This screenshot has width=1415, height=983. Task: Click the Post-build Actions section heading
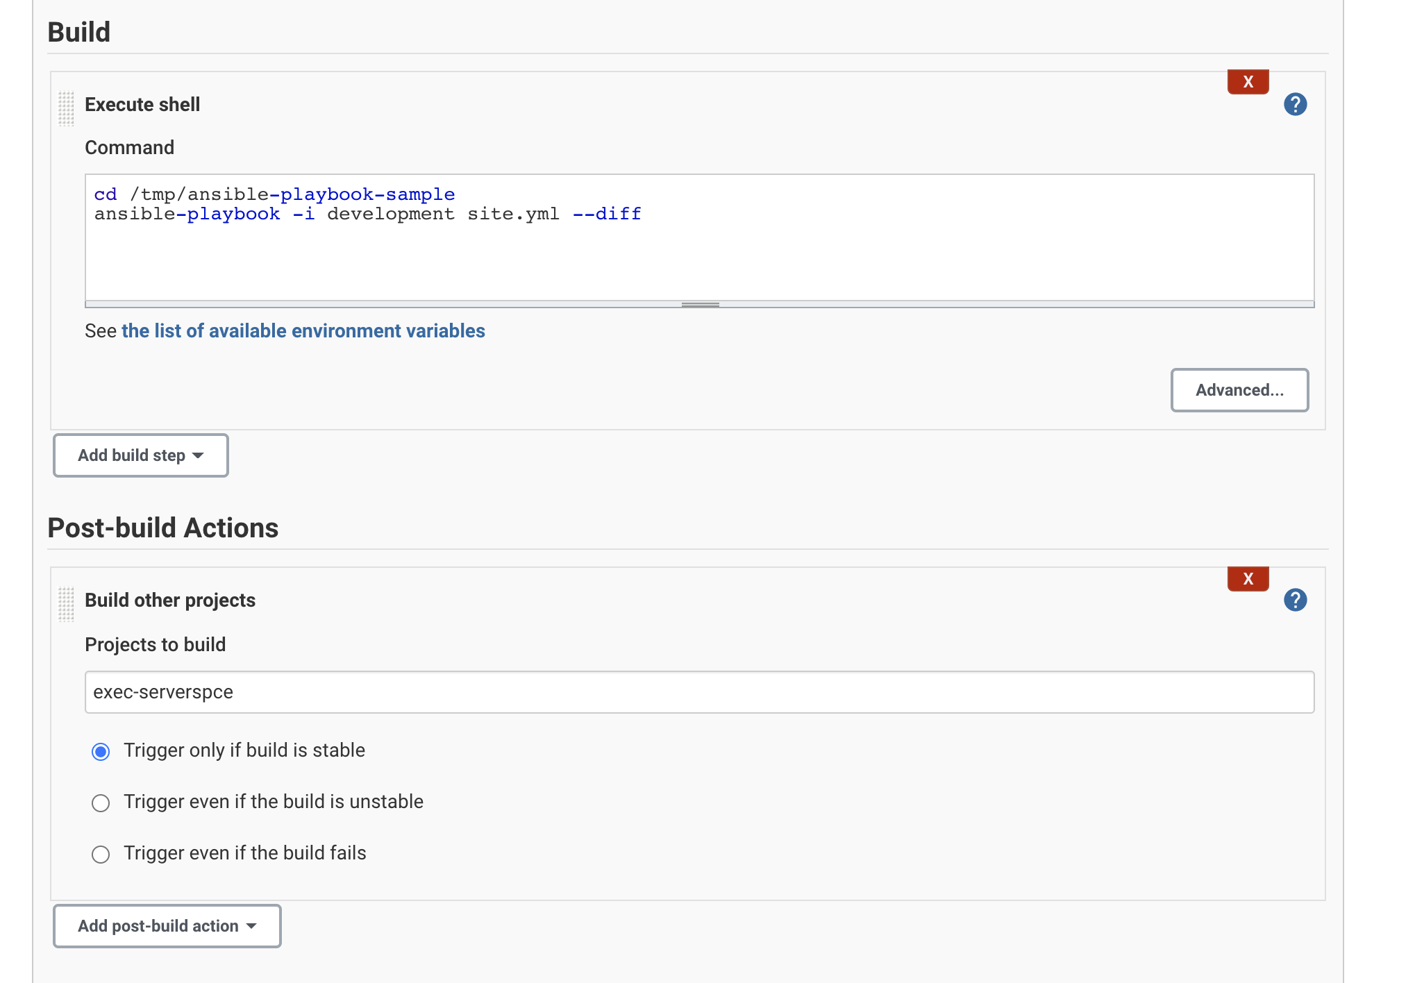coord(162,528)
